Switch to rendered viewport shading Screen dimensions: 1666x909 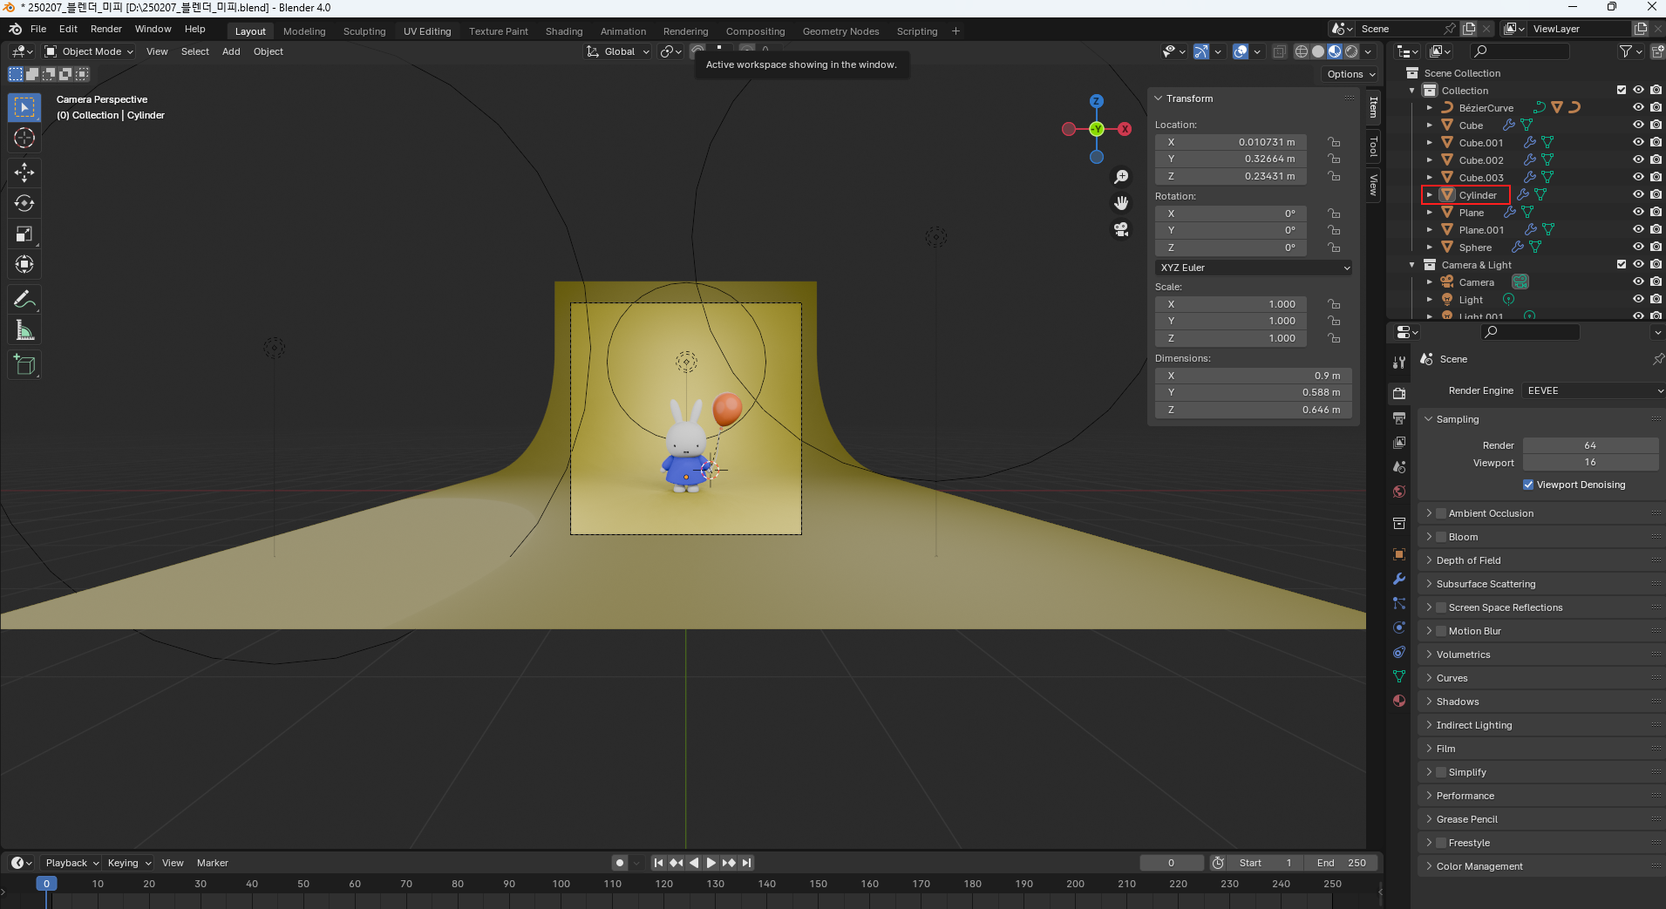click(1351, 51)
